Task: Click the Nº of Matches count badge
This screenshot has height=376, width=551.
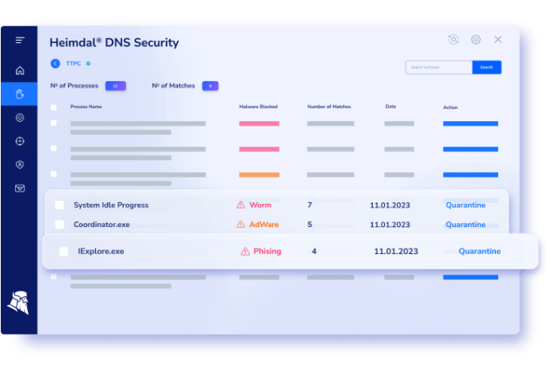Action: point(210,86)
